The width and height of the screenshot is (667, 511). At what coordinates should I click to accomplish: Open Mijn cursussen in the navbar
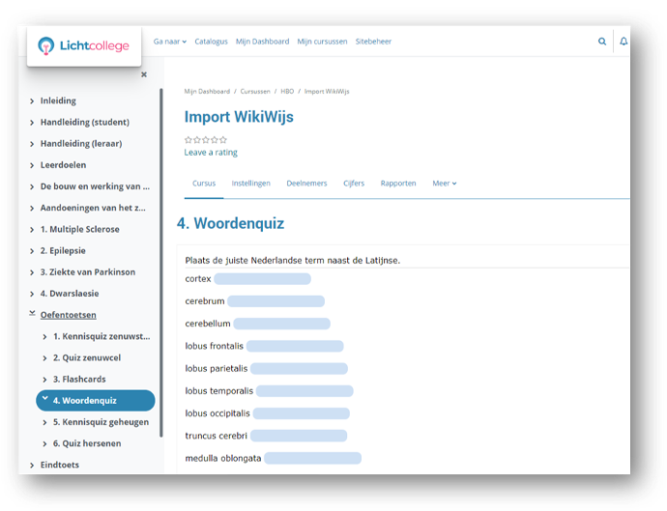(322, 42)
